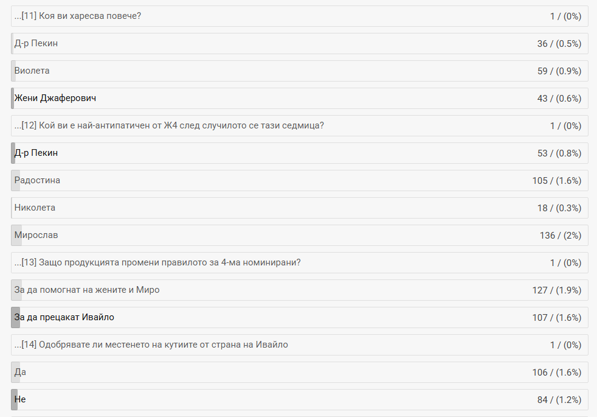Screen dimensions: 597x417
Task: Click the '84 / (1.2%)' vote count
Action: coord(559,399)
